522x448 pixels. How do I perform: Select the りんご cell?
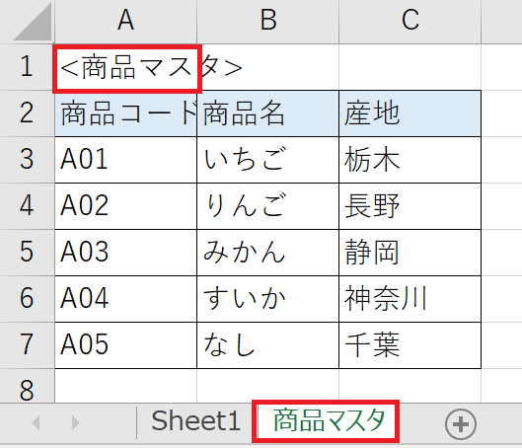pos(268,206)
